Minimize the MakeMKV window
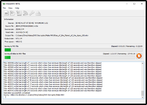 tap(127, 4)
